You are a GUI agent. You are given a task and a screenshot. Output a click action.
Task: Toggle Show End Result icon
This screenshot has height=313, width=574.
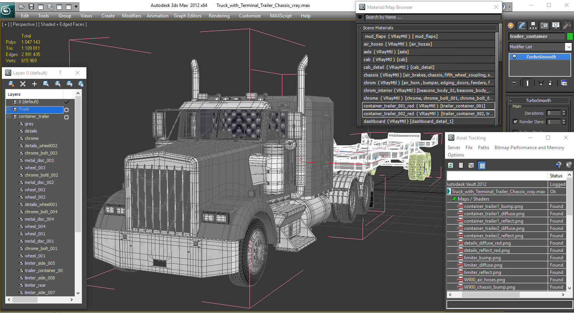pyautogui.click(x=528, y=83)
